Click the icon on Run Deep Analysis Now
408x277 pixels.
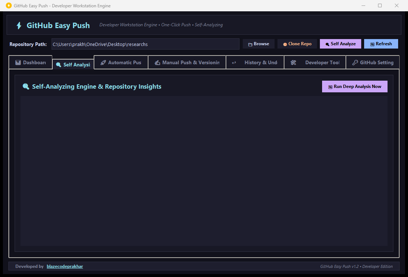click(330, 87)
